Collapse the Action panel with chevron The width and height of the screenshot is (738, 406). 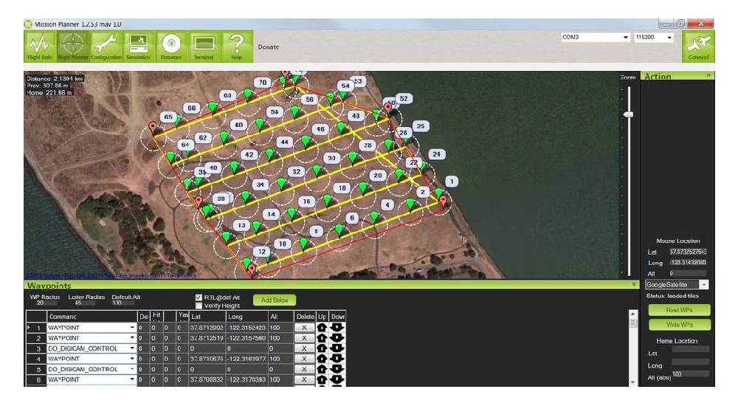709,76
